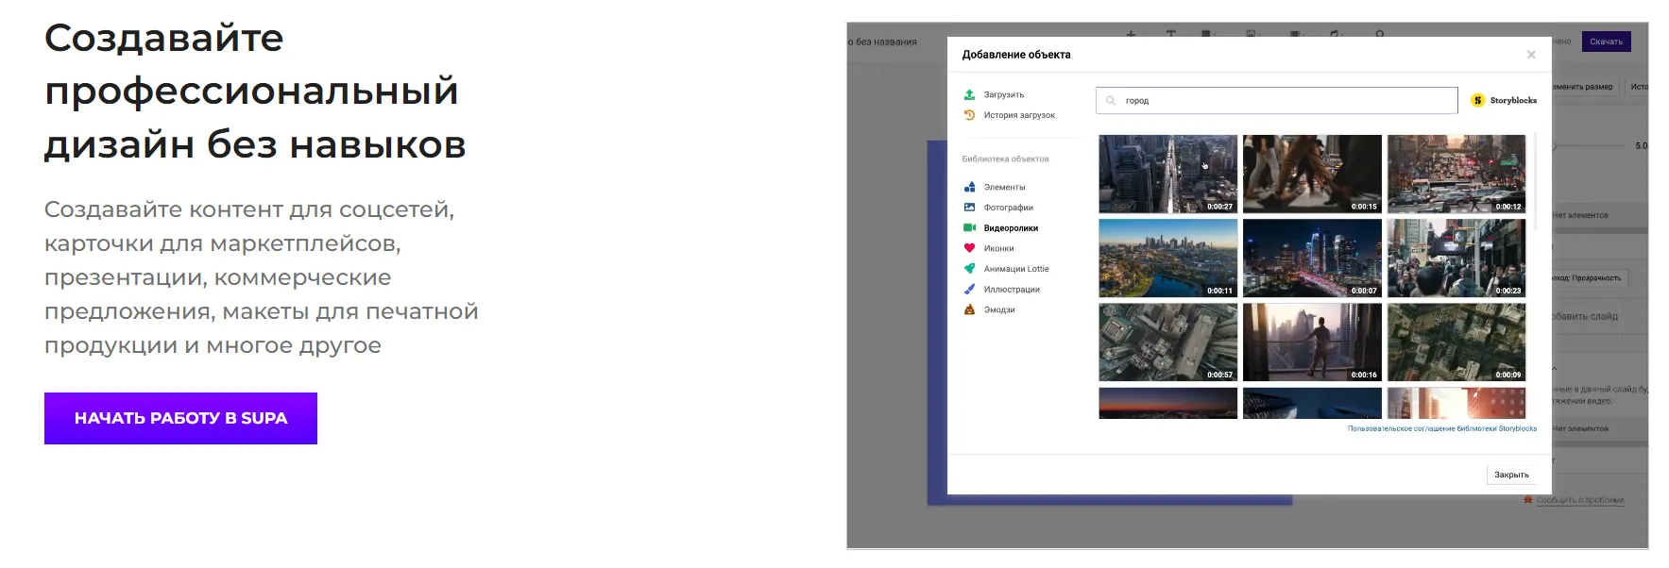This screenshot has height=568, width=1669.
Task: Click the Закрыть button in dialog
Action: [x=1510, y=475]
